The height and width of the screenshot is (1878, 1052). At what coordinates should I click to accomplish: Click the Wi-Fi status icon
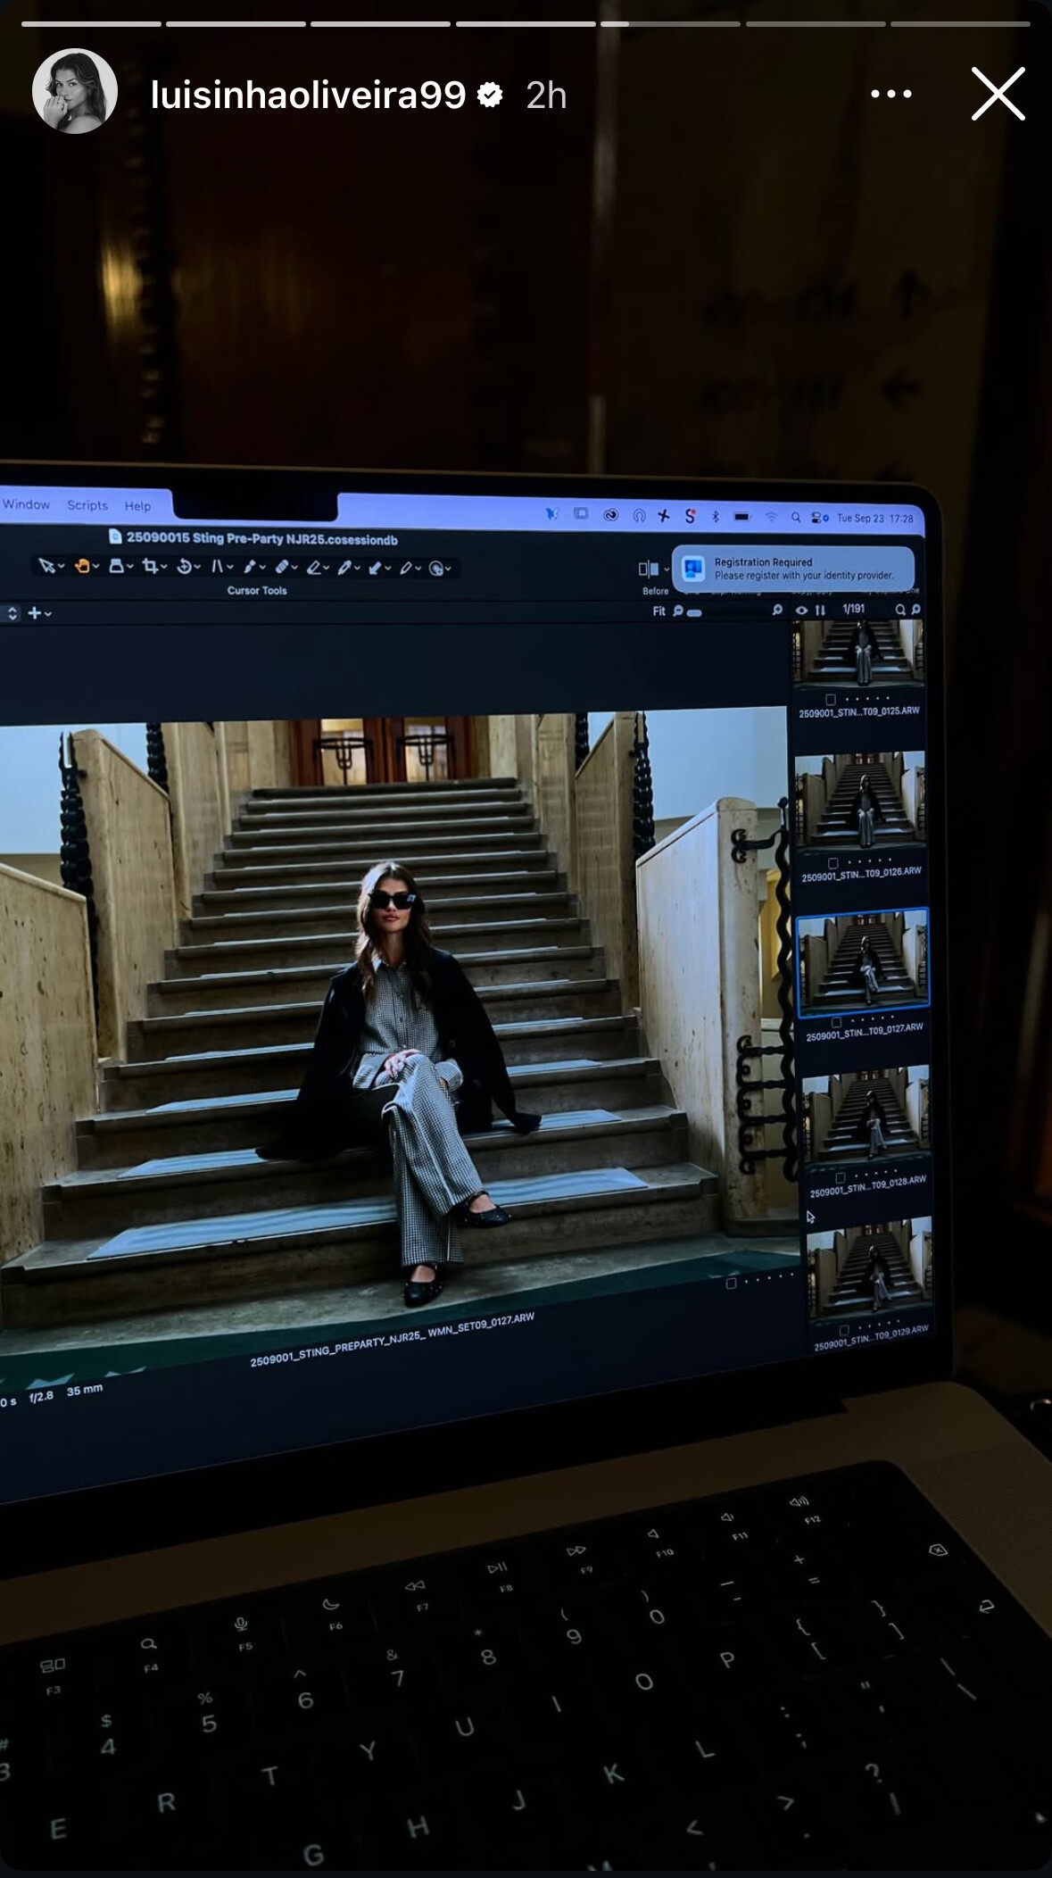771,517
